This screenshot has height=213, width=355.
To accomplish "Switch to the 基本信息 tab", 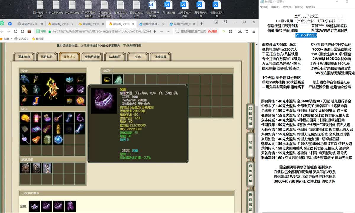I will 24,57.
